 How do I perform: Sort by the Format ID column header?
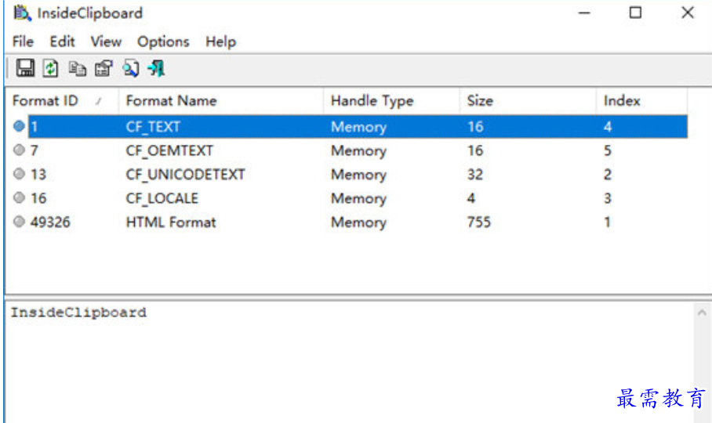tap(62, 100)
